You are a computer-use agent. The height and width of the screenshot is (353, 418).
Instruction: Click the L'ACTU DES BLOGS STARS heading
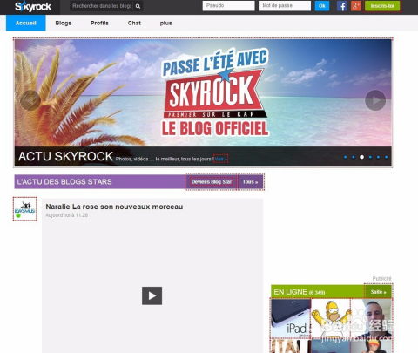point(64,182)
